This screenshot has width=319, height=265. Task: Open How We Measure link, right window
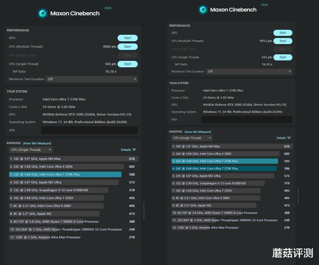(198, 132)
